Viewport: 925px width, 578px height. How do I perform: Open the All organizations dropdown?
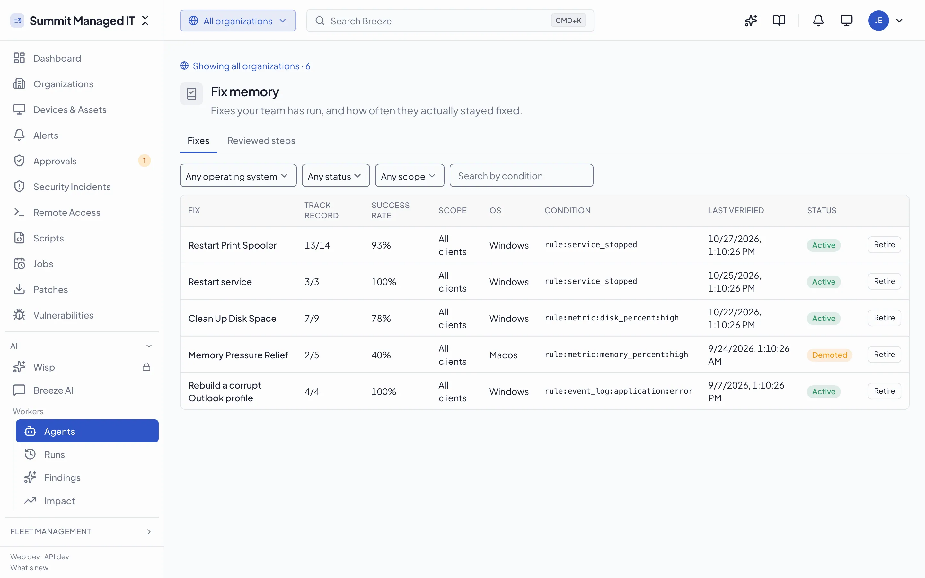[x=238, y=21]
